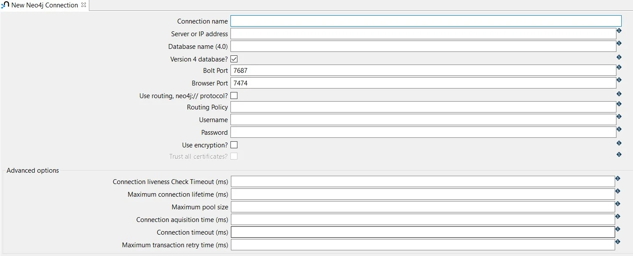
Task: Click the variable icon beside Maximum pool size
Action: pos(617,204)
